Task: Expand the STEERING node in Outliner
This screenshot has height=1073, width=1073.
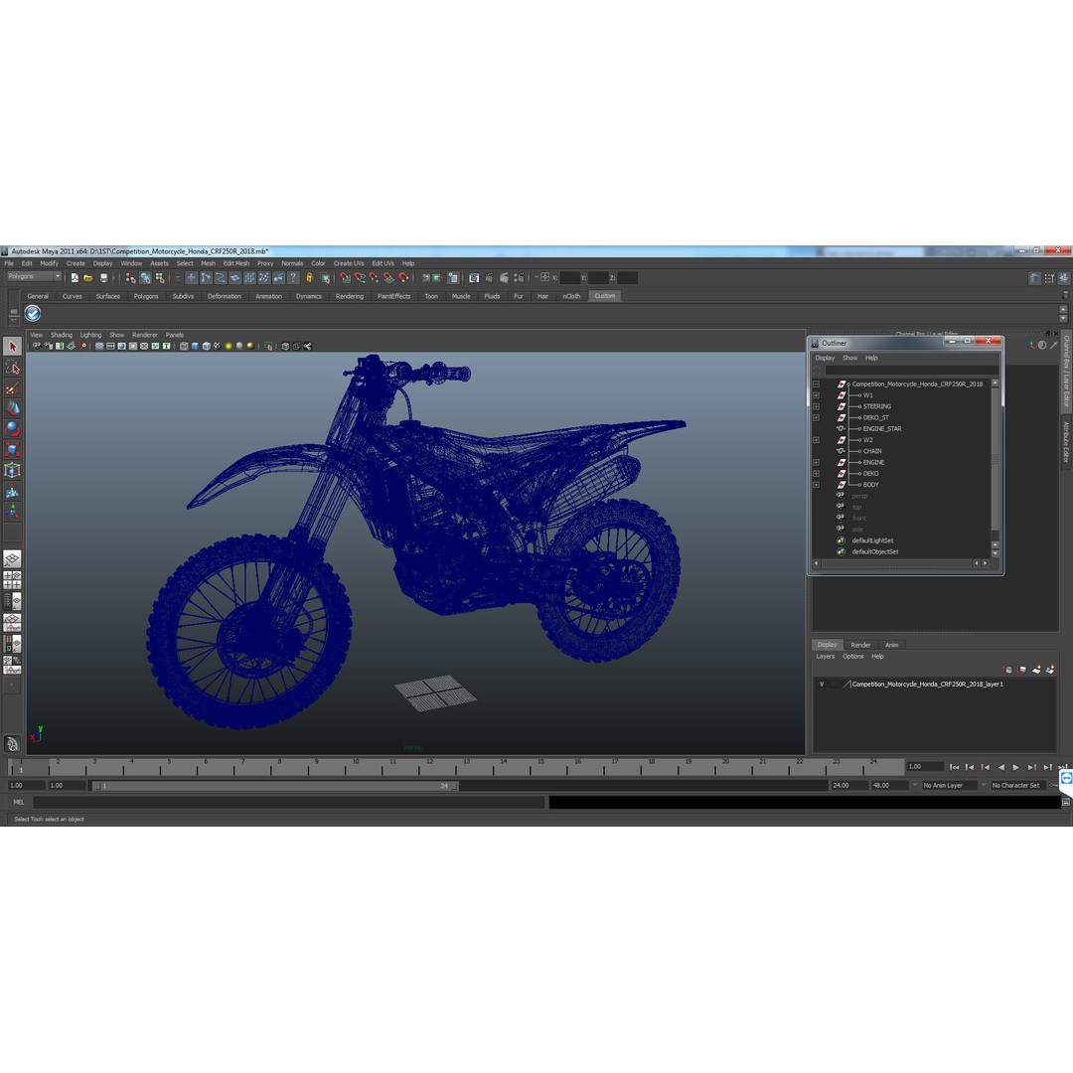Action: 817,406
